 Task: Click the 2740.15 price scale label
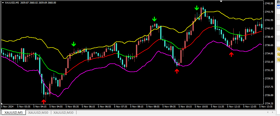click(269, 29)
